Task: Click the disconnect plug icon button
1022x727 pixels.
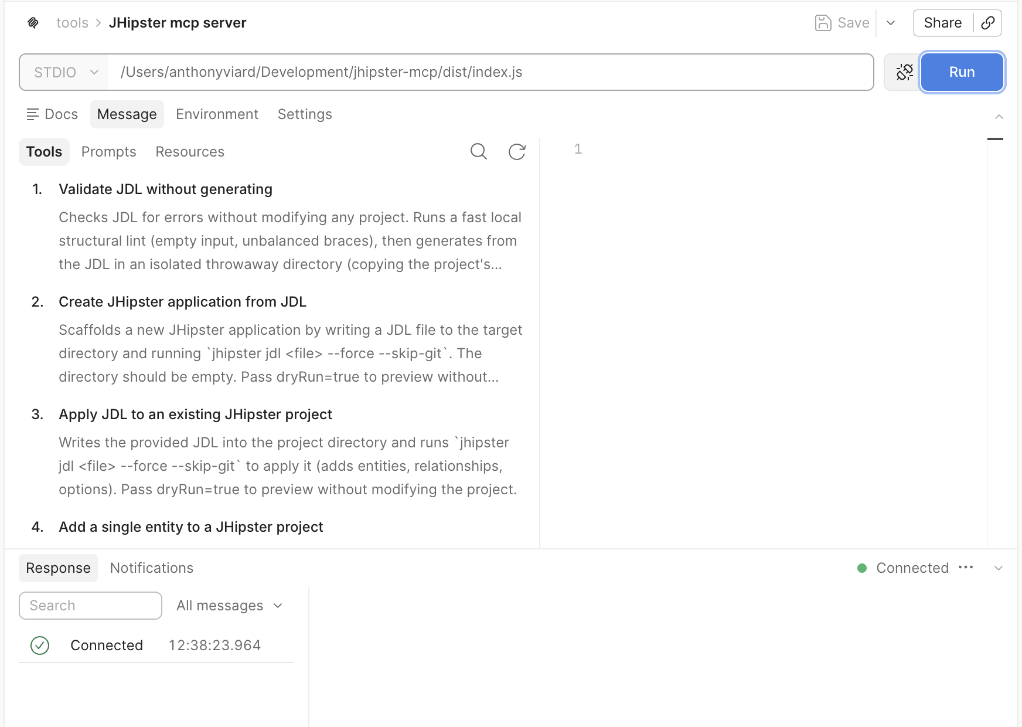Action: tap(904, 72)
